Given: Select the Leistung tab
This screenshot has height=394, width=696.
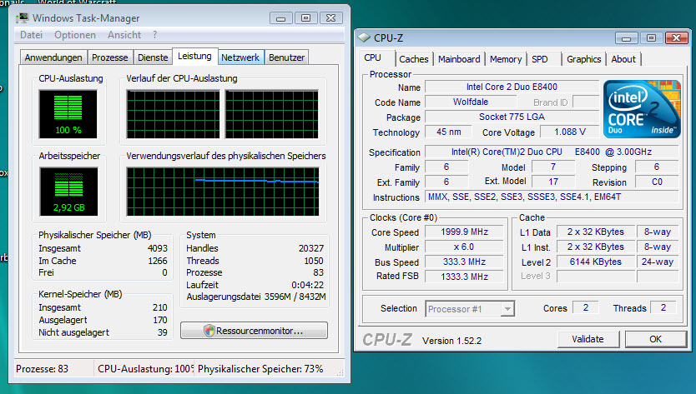Looking at the screenshot, I should [x=194, y=57].
